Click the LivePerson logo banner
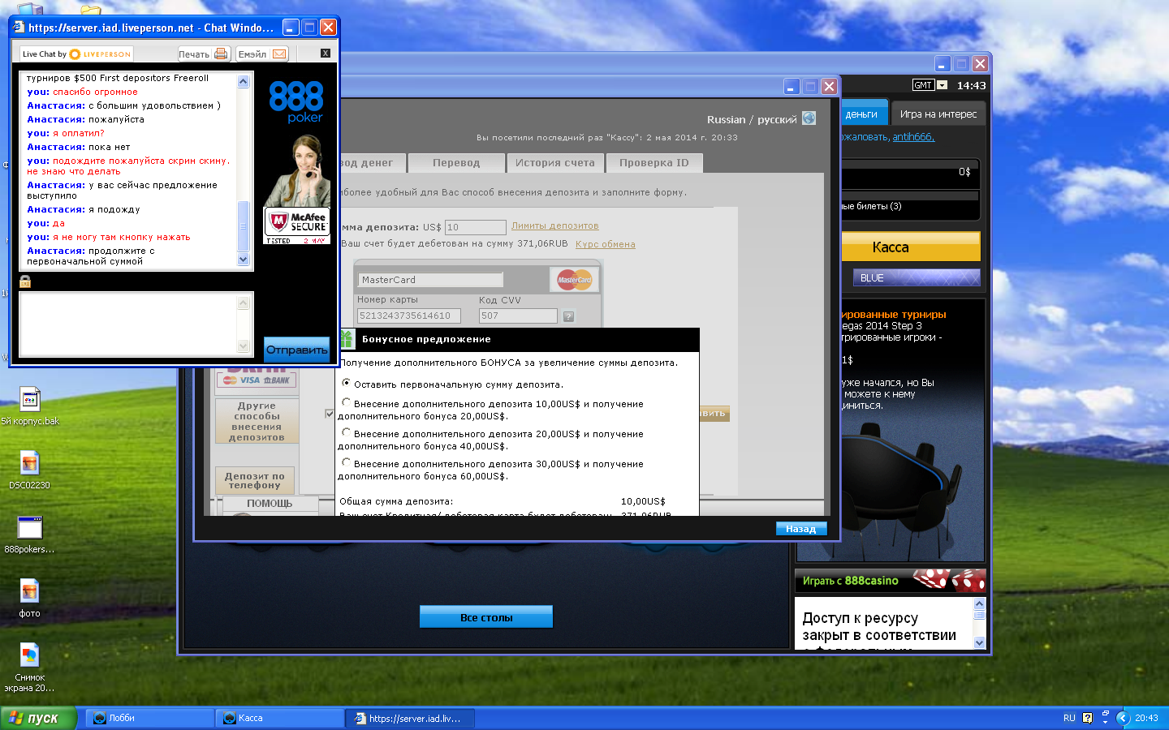1169x730 pixels. pos(76,54)
